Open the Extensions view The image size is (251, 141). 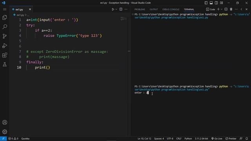coord(5,55)
